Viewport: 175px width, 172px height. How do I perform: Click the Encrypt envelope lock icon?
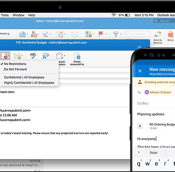(17, 56)
